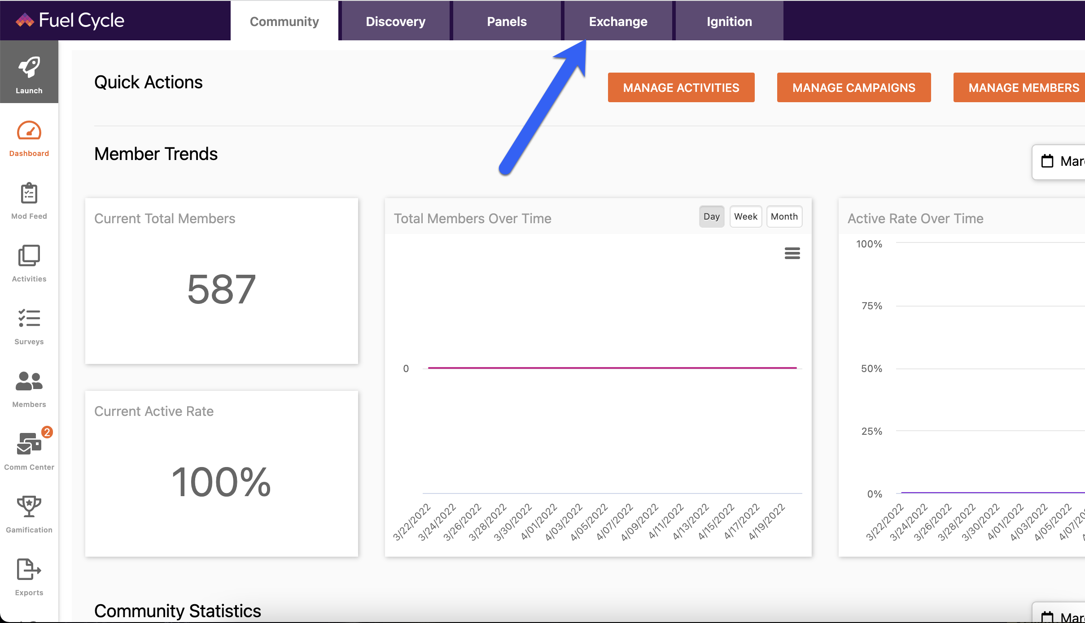The image size is (1085, 623).
Task: Click the Manage Members button
Action: coord(1019,87)
